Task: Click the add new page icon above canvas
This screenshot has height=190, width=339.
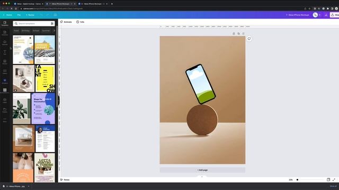Action: (244, 34)
